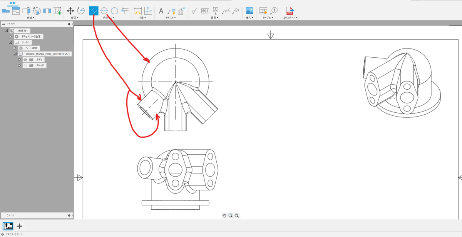Switch to the 図面 ribbon tab
462x237 pixels.
(12, 2)
